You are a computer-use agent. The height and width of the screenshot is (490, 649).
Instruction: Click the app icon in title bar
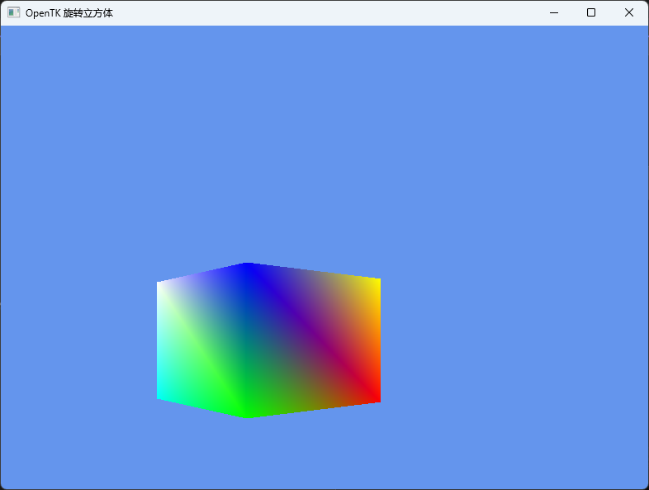click(x=14, y=12)
